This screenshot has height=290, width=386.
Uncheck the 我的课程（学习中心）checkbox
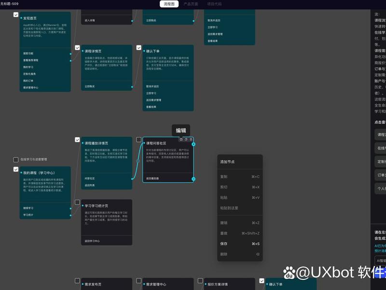[16, 169]
